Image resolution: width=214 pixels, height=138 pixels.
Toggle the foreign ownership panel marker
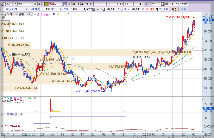coord(2,115)
